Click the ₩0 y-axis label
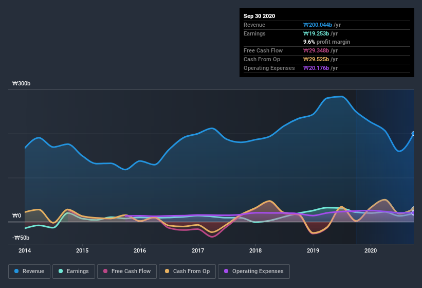This screenshot has height=288, width=422. [x=16, y=215]
